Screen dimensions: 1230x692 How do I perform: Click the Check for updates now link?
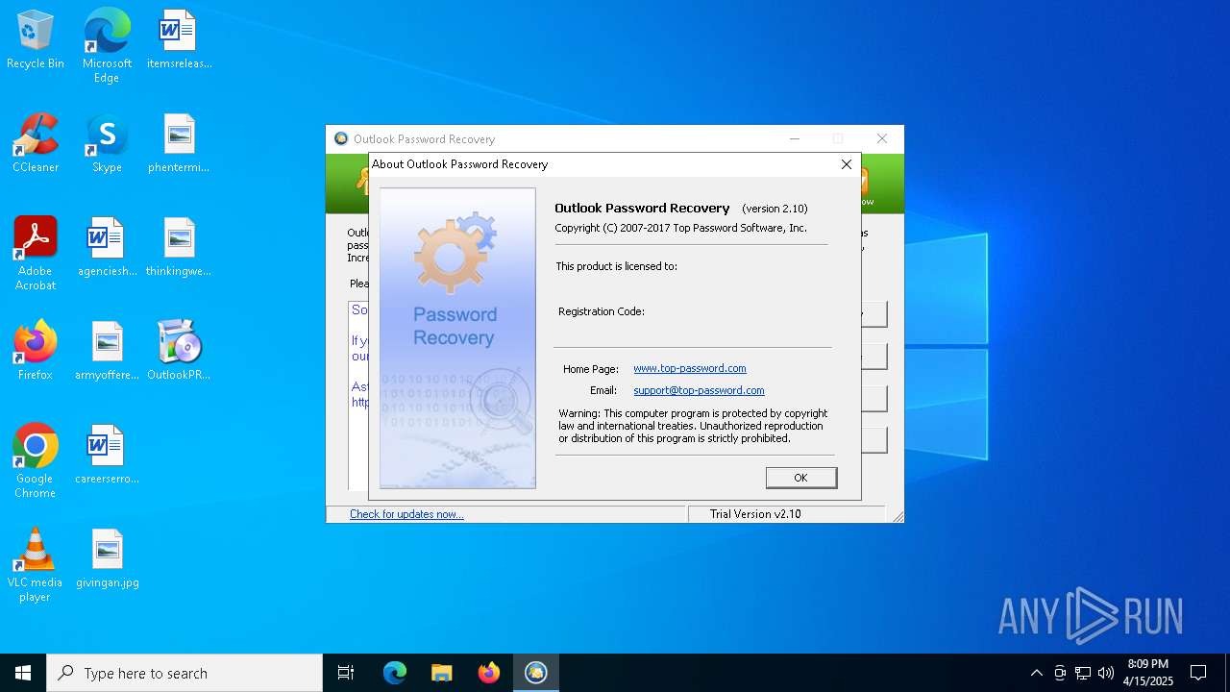(406, 514)
